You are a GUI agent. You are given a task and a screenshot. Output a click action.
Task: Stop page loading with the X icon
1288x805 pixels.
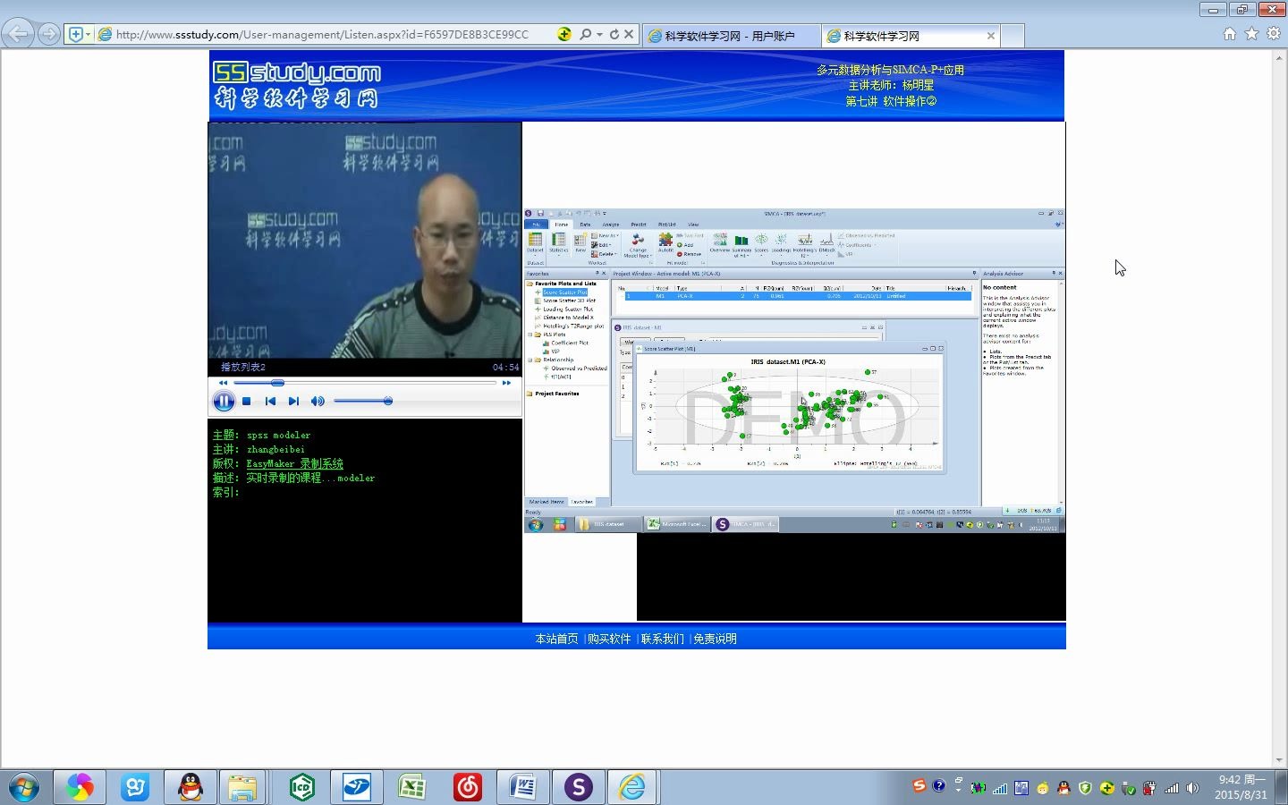coord(629,34)
